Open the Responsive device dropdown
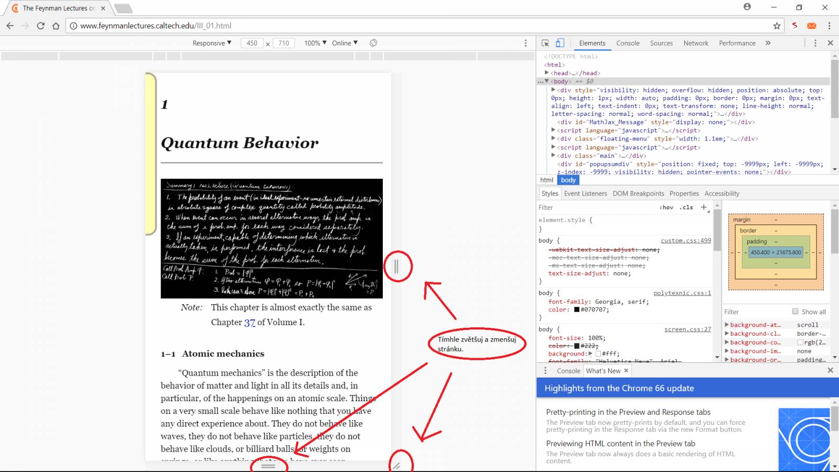This screenshot has height=472, width=839. click(x=212, y=43)
